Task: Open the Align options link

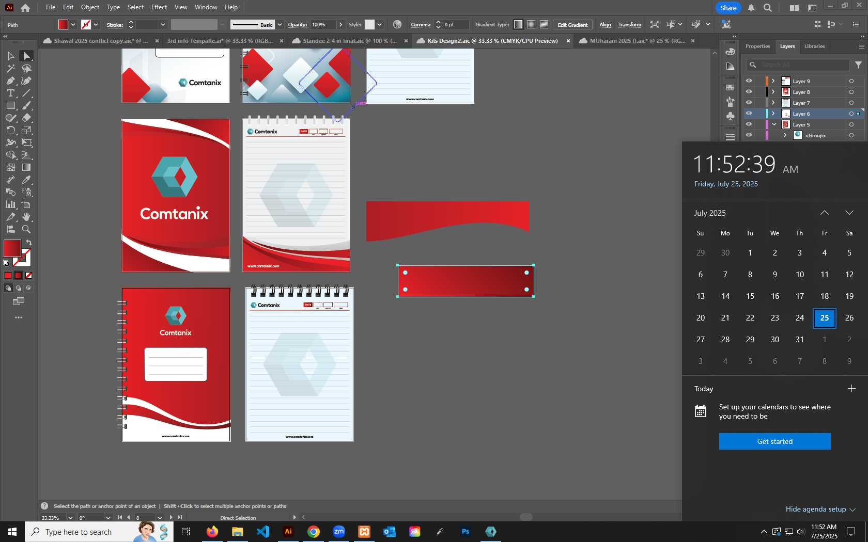Action: pos(605,25)
